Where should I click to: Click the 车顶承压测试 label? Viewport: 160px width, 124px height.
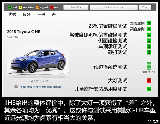click(x=113, y=47)
